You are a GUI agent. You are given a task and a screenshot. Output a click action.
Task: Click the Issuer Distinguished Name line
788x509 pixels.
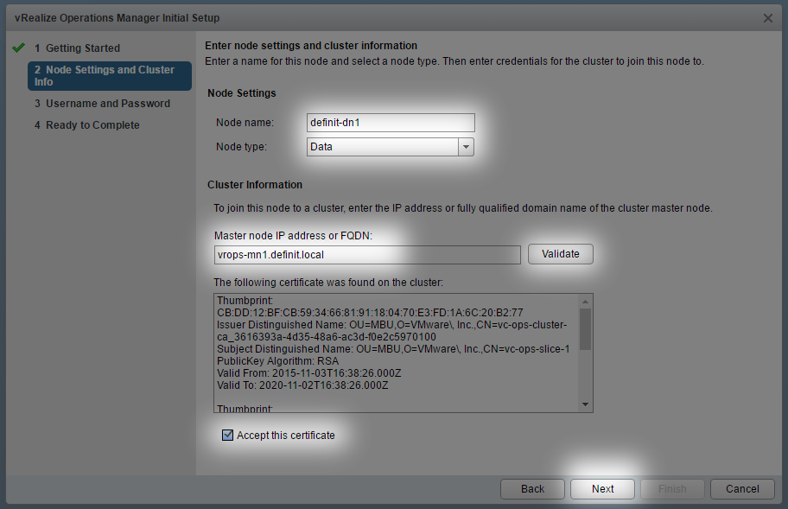point(392,331)
